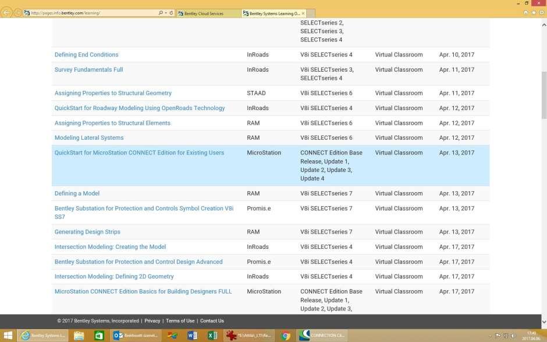
Task: Switch to Internet Explorer in the taskbar
Action: 44,336
